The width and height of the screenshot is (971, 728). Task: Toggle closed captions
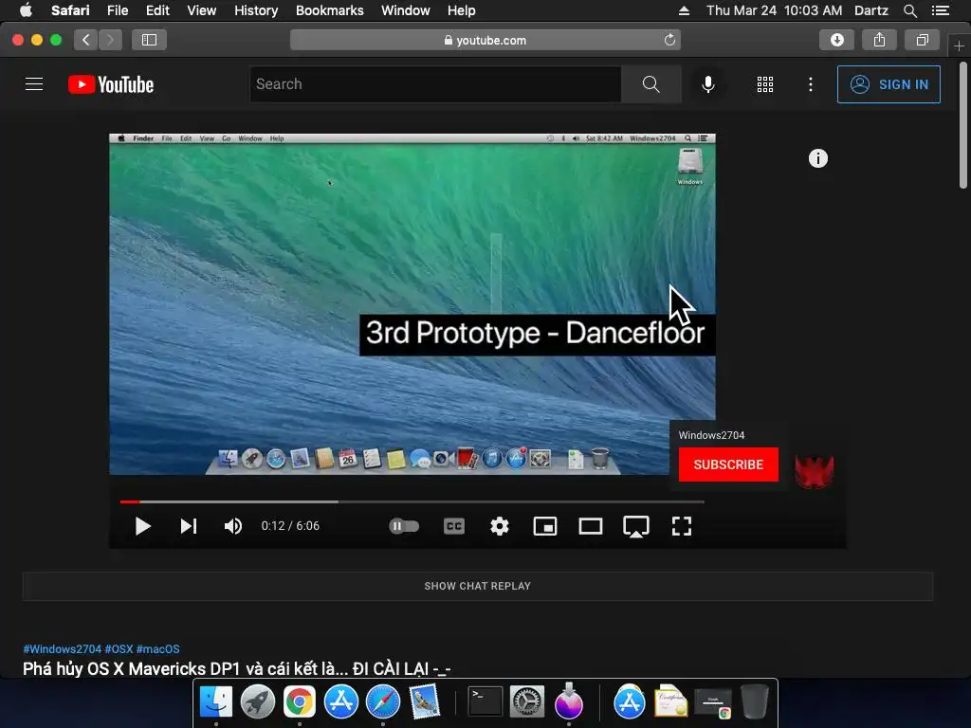point(454,526)
